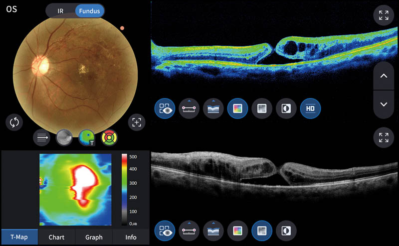The width and height of the screenshot is (399, 246).
Task: Maximize the upper color OCT scan view
Action: pyautogui.click(x=384, y=15)
